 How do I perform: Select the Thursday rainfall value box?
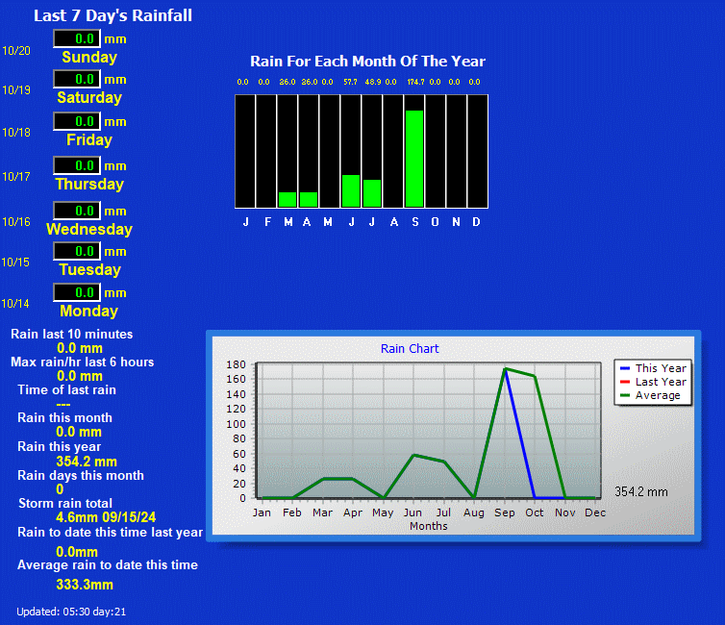[x=77, y=165]
